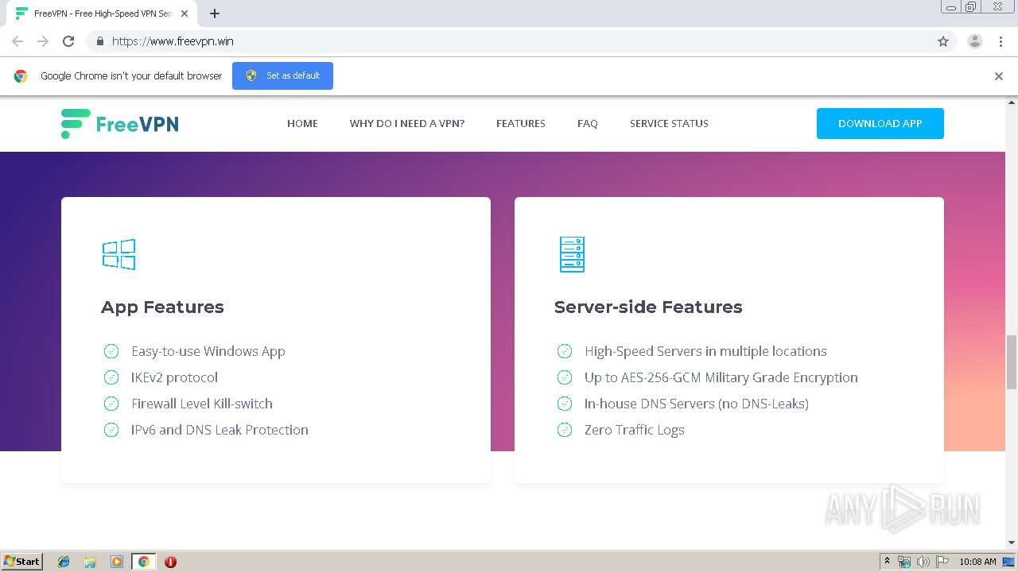View site info via the padlock icon
The image size is (1018, 572).
[99, 41]
